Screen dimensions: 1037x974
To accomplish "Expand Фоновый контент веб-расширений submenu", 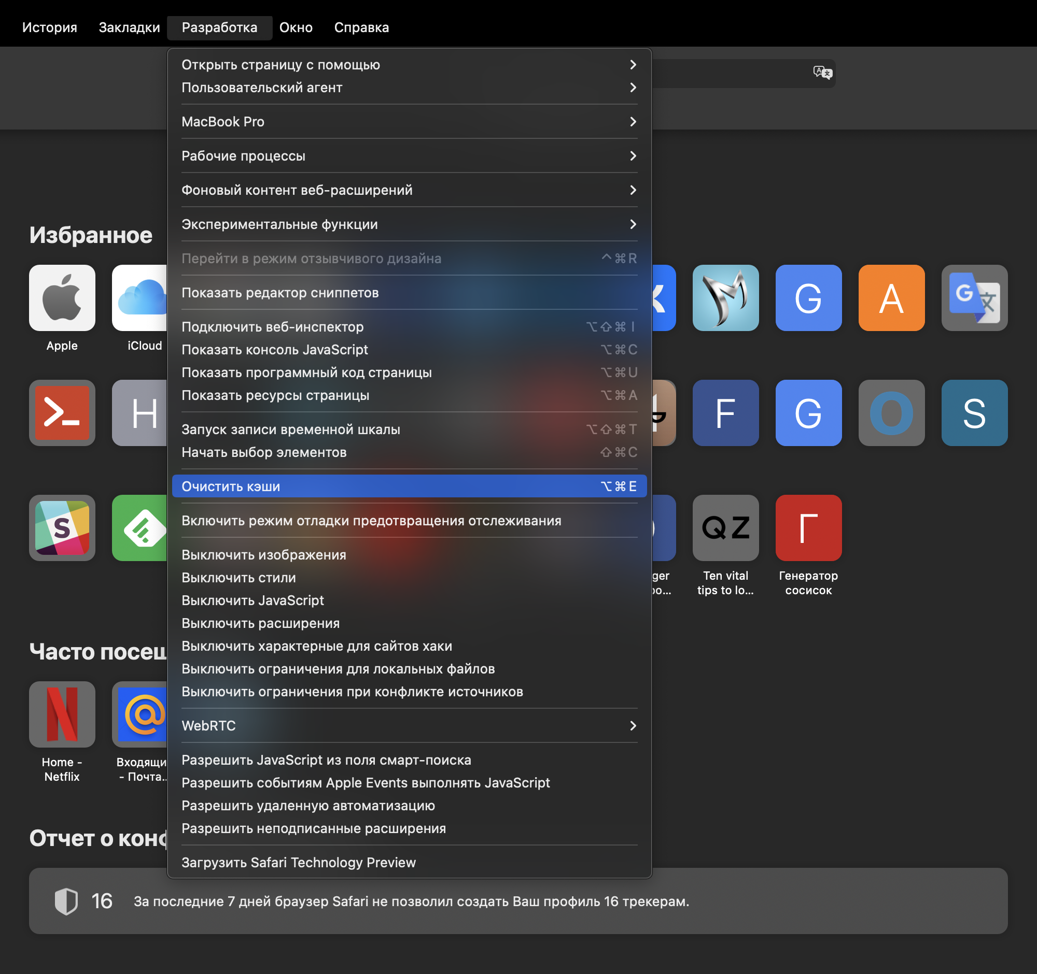I will [410, 190].
